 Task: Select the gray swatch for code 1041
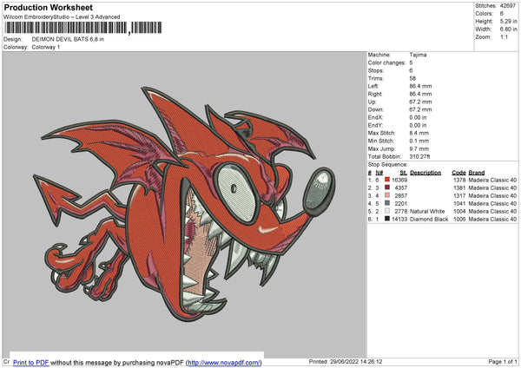[387, 203]
